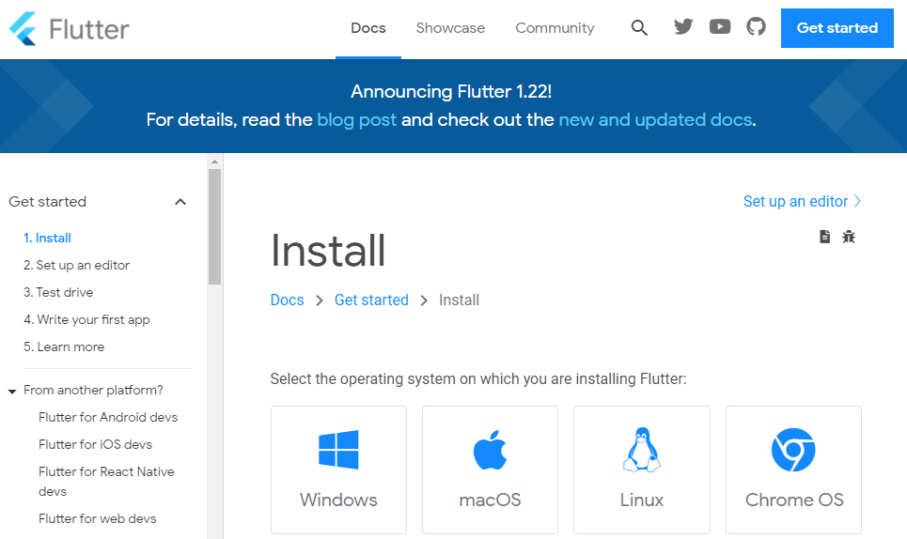Viewport: 907px width, 539px height.
Task: Open Flutter for Android devs
Action: tap(108, 417)
